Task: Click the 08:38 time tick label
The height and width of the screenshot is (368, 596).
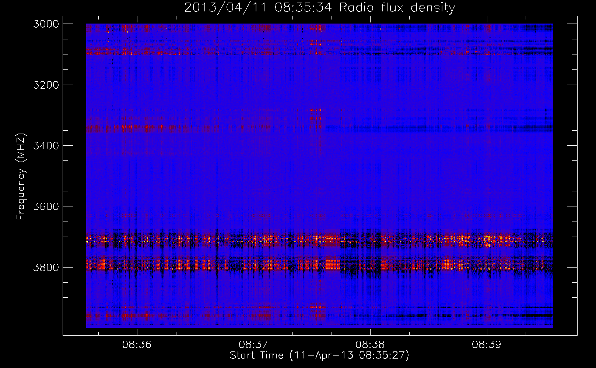Action: click(370, 345)
